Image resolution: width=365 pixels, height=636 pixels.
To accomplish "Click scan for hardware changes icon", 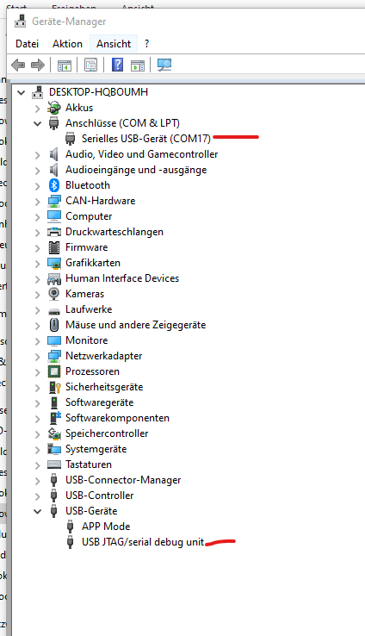I will [164, 65].
